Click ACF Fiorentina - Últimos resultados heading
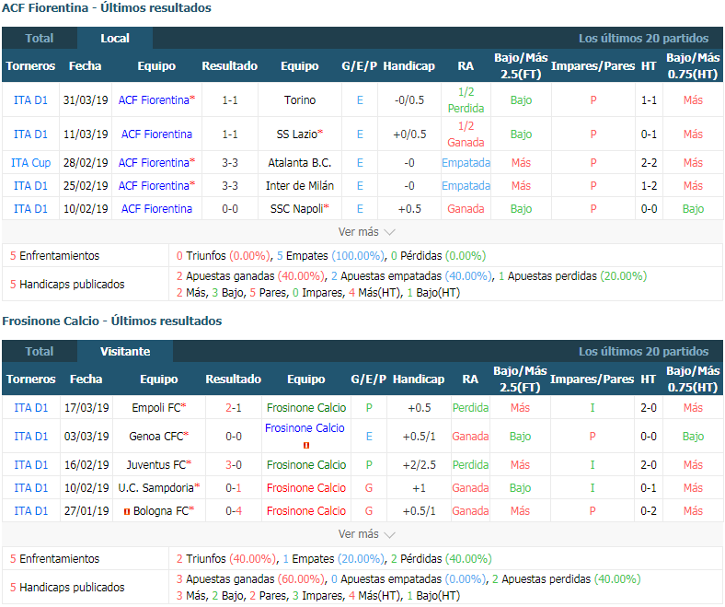 point(107,8)
